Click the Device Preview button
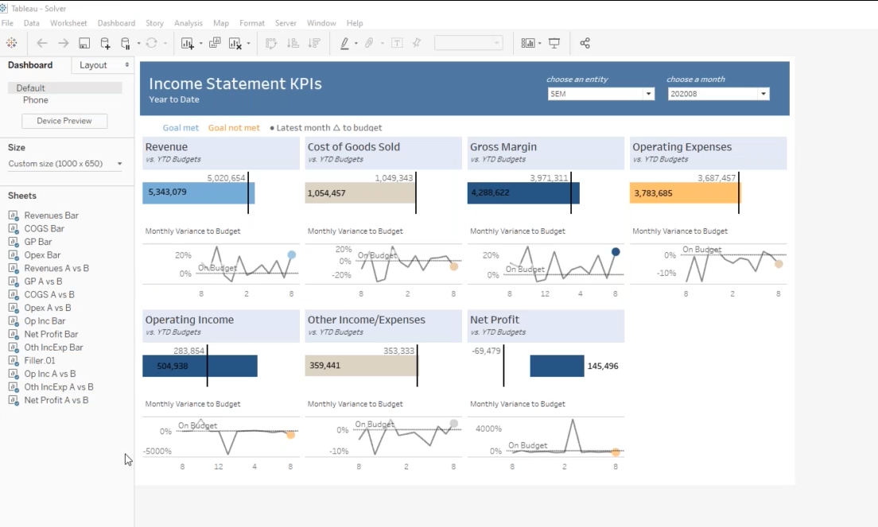This screenshot has width=878, height=527. coord(64,121)
